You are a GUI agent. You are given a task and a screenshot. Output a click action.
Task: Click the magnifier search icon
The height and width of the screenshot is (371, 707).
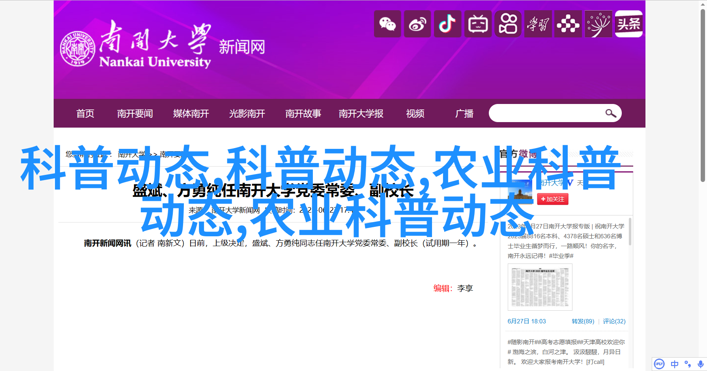[611, 113]
